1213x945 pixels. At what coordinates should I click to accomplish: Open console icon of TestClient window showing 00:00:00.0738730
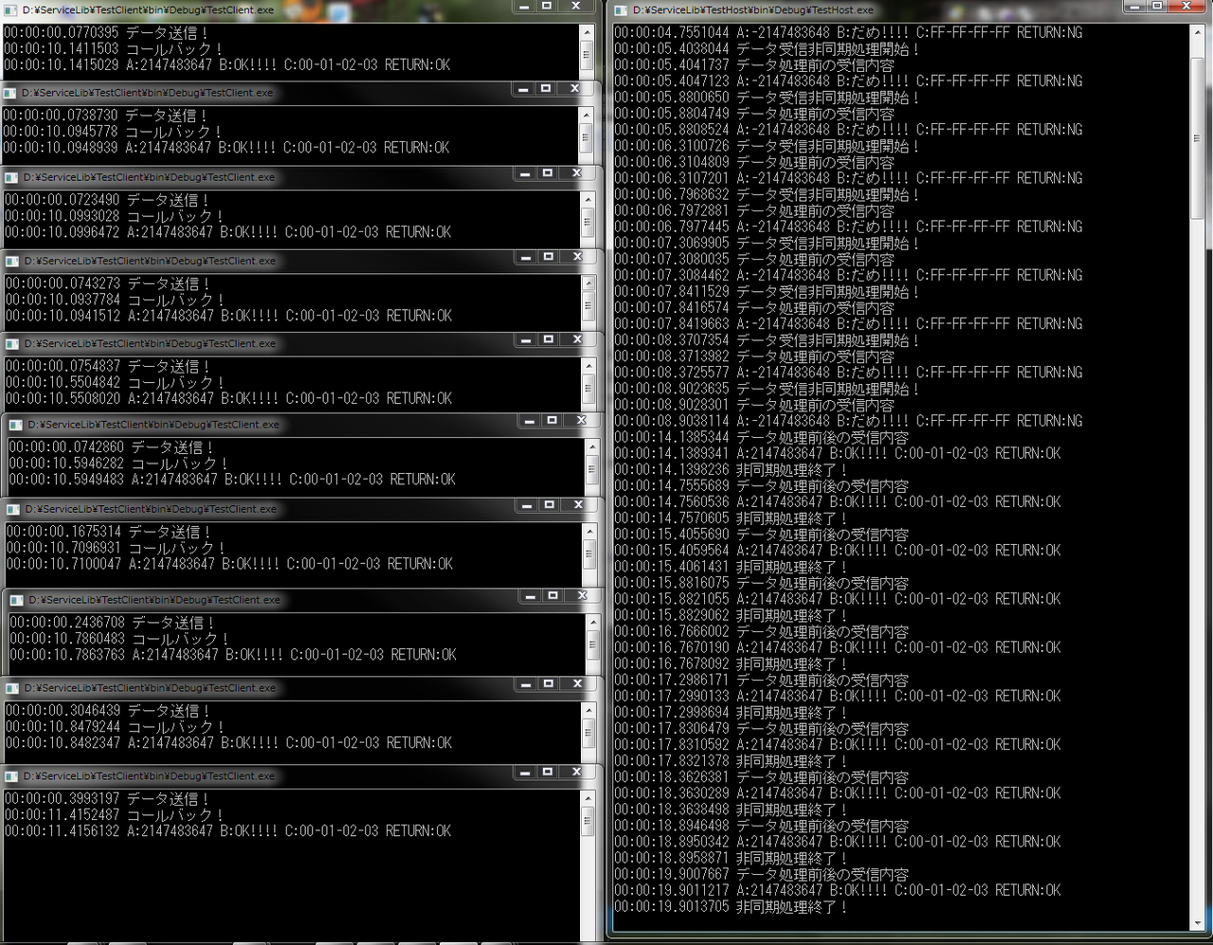pyautogui.click(x=10, y=93)
